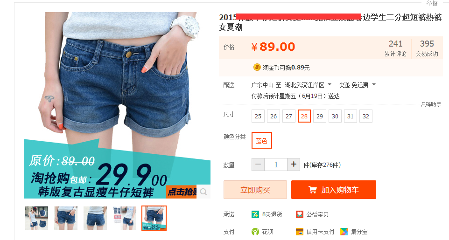449x240 pixels.
Task: Click the magnifier zoom icon on product image
Action: click(203, 192)
